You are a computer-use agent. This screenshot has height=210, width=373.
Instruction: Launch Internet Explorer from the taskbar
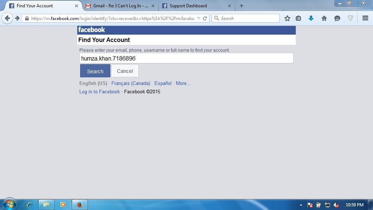(30, 205)
